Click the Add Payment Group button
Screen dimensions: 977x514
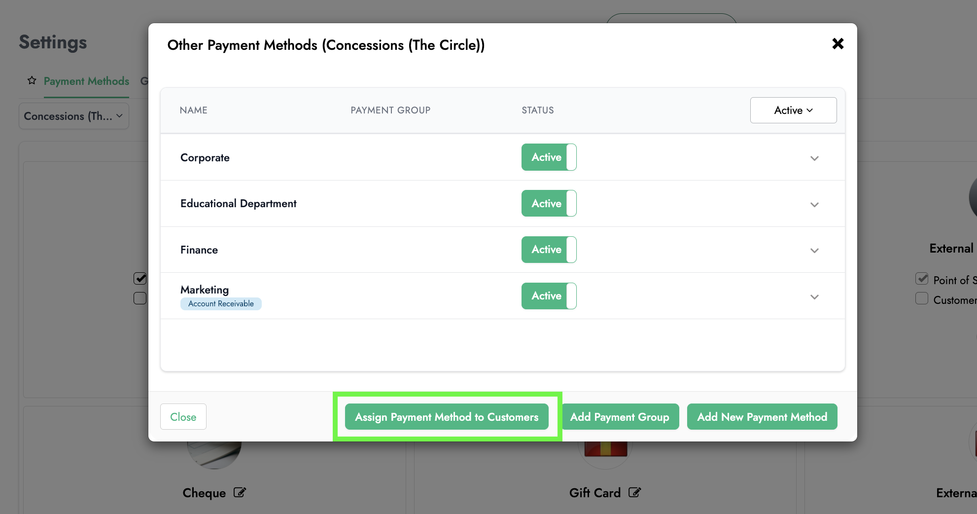pyautogui.click(x=620, y=417)
